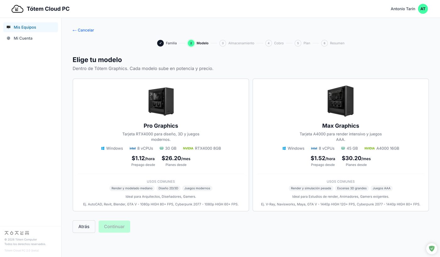Open the Antonio Tarín user name
The width and height of the screenshot is (440, 257).
pyautogui.click(x=403, y=9)
